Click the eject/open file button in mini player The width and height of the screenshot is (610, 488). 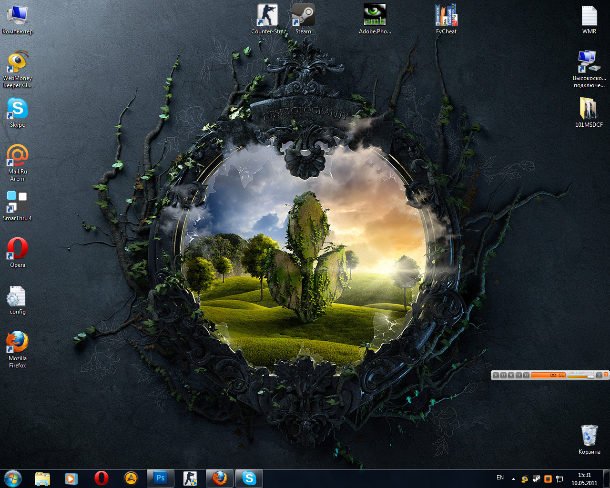pyautogui.click(x=599, y=375)
